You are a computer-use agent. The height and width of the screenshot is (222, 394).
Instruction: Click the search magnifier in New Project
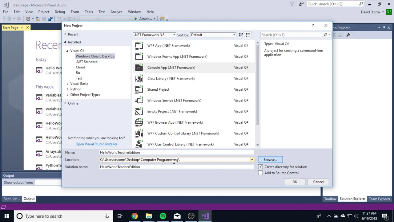(x=325, y=35)
